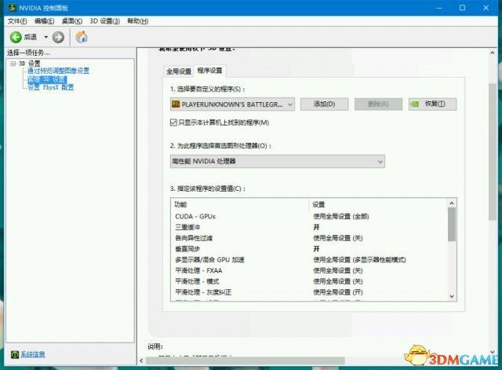Click the 删除(R) button
502x370 pixels.
tap(378, 104)
